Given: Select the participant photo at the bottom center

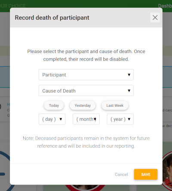Looking at the screenshot, I should (85, 188).
